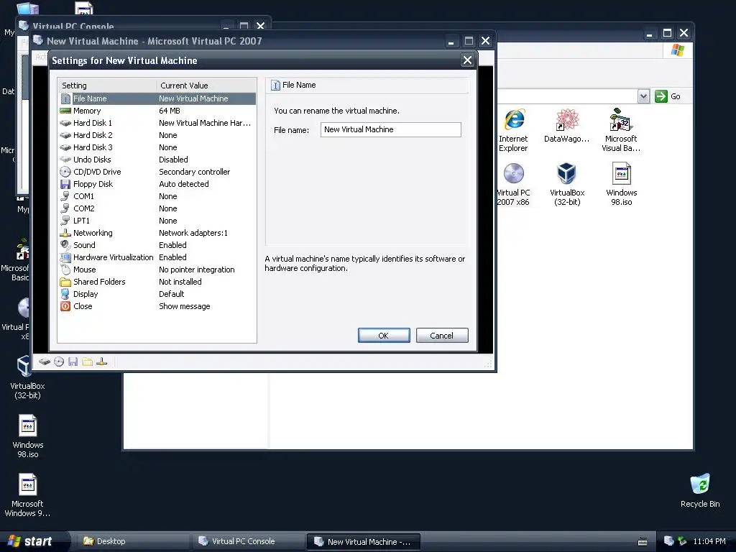Screen dimensions: 736x552
Task: Select VirtualBox (32-bit) desktop icon
Action: tap(27, 377)
